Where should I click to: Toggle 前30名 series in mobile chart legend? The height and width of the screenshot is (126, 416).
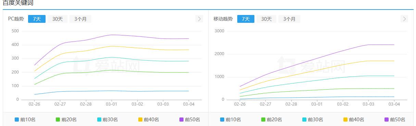coord(313,120)
